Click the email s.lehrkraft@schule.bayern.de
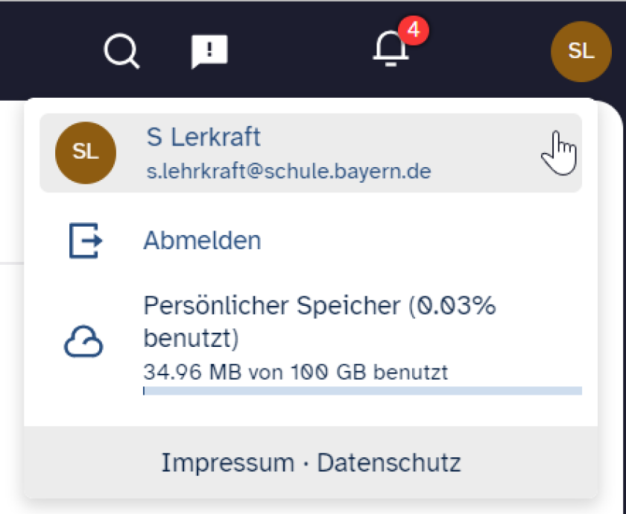Screen dimensions: 626x514 [288, 172]
